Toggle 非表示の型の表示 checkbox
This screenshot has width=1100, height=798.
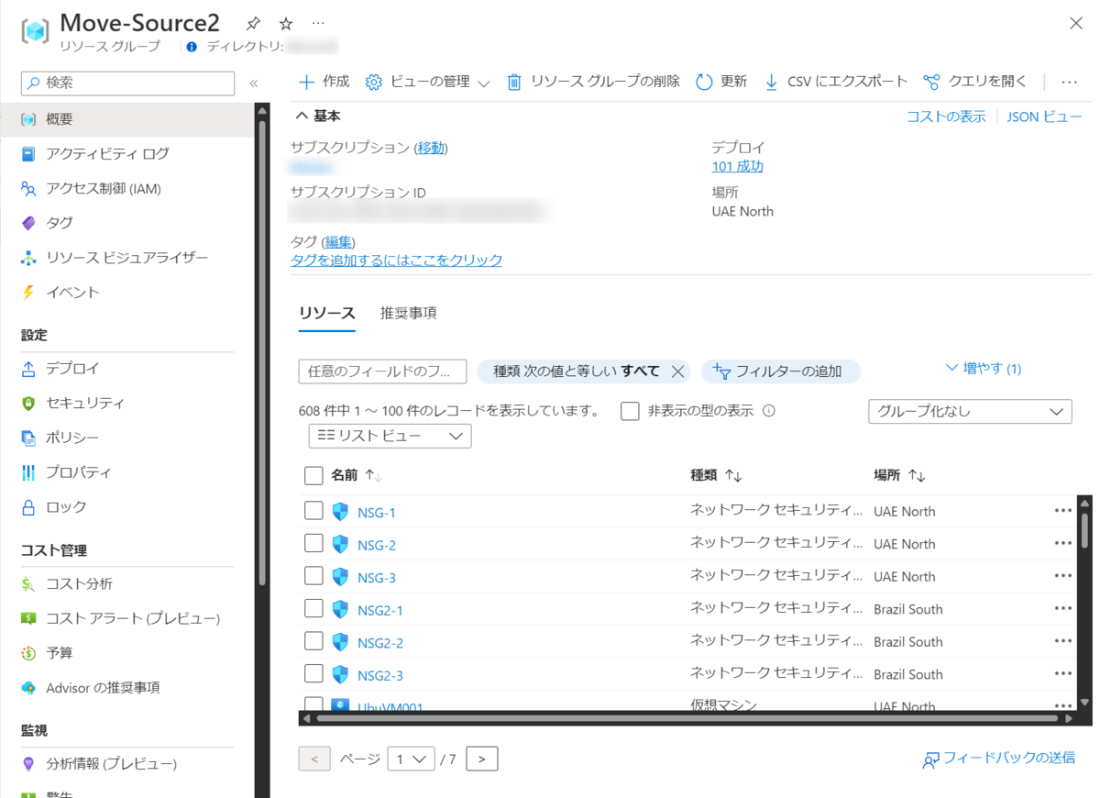pos(630,411)
